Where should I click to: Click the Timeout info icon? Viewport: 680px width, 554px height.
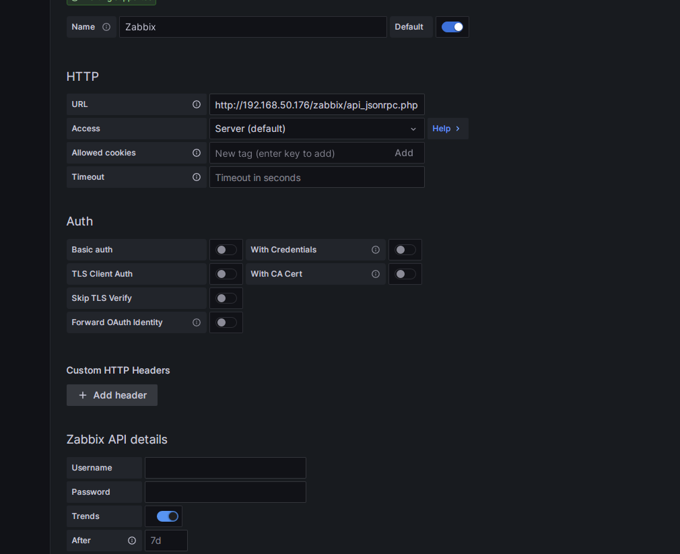[x=197, y=177]
